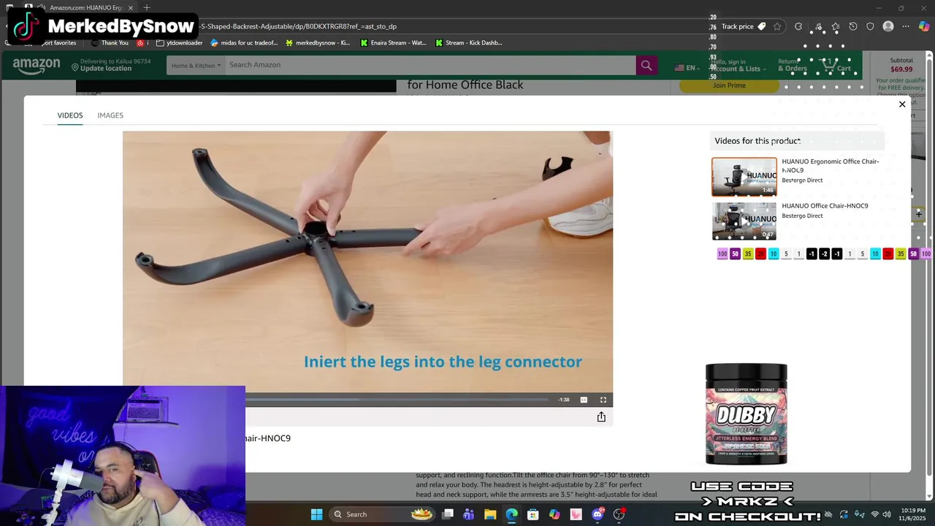Open Microsoft Store from the taskbar
The height and width of the screenshot is (526, 935).
pos(533,514)
